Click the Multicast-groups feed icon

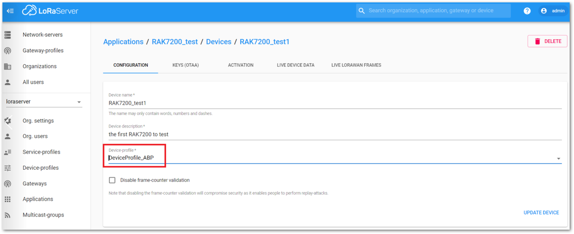coord(7,215)
